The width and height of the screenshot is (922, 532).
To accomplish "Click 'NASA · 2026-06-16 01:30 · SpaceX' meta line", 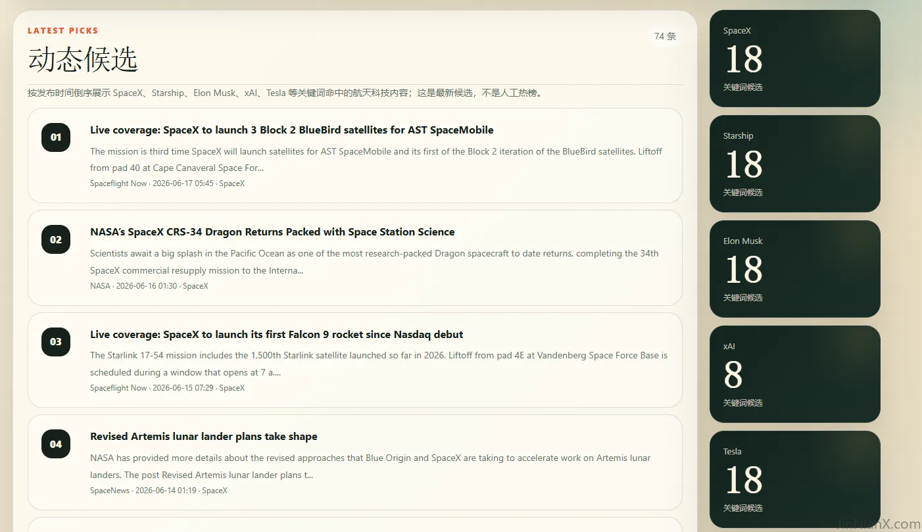I will 149,286.
